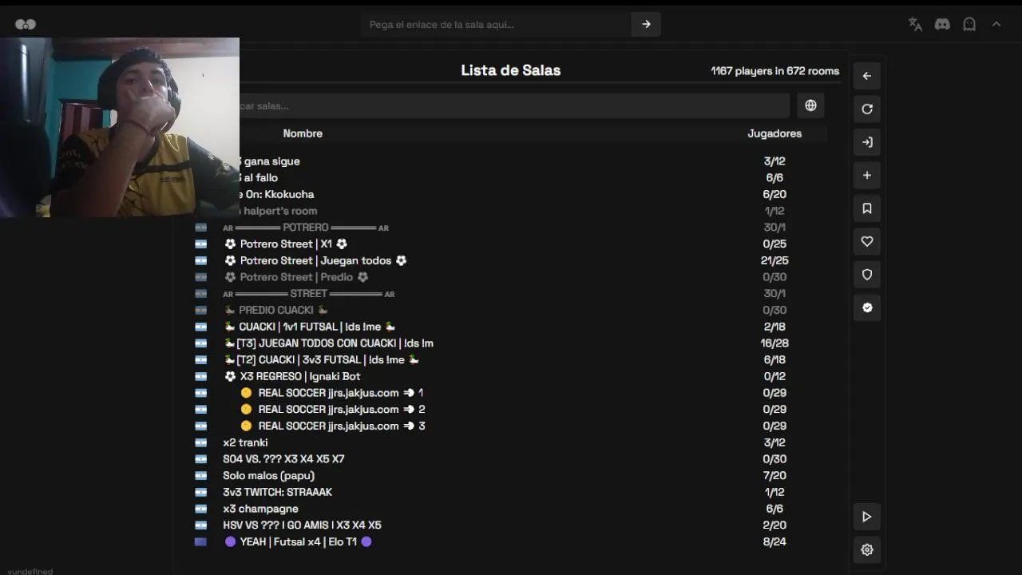Viewport: 1022px width, 575px height.
Task: Select room 'gana sigue' 3/12
Action: coord(511,161)
